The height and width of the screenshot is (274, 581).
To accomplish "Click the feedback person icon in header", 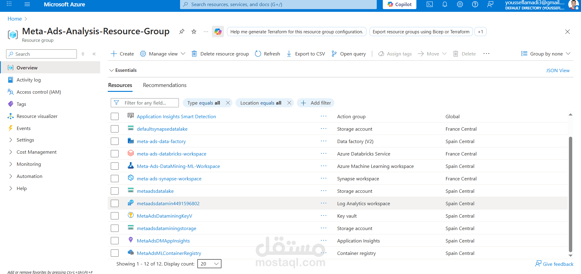I will 490,4.
